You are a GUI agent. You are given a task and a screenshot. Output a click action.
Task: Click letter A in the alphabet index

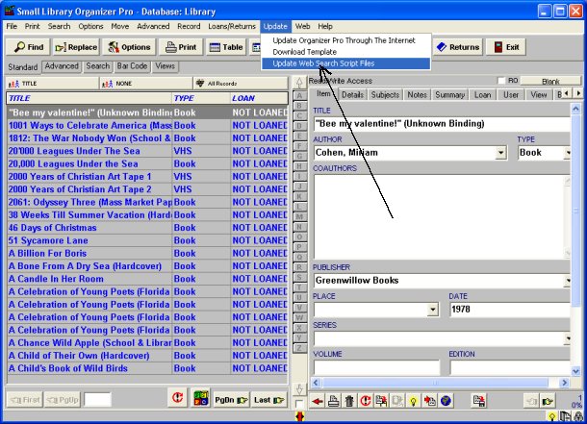pyautogui.click(x=299, y=96)
